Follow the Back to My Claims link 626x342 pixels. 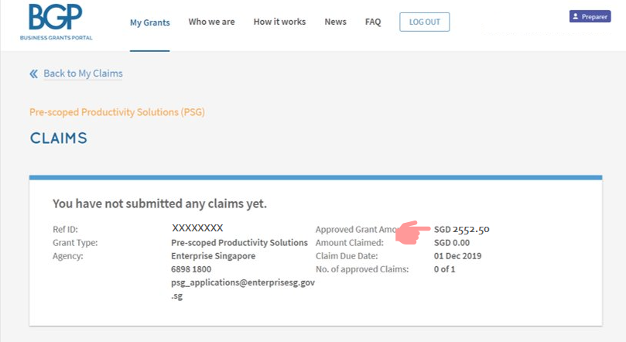83,74
